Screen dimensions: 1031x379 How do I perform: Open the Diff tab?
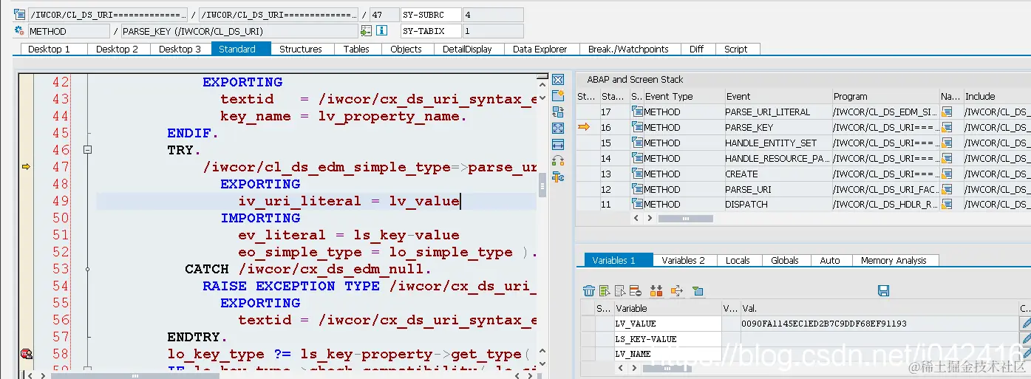pos(697,49)
